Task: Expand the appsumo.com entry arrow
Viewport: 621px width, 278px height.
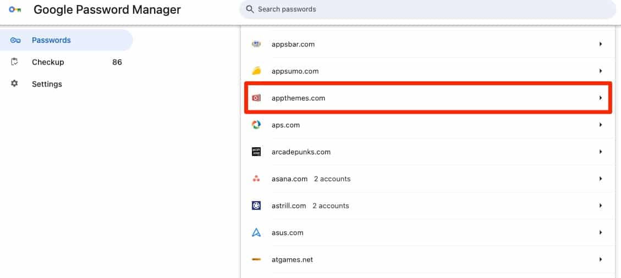Action: (x=601, y=71)
